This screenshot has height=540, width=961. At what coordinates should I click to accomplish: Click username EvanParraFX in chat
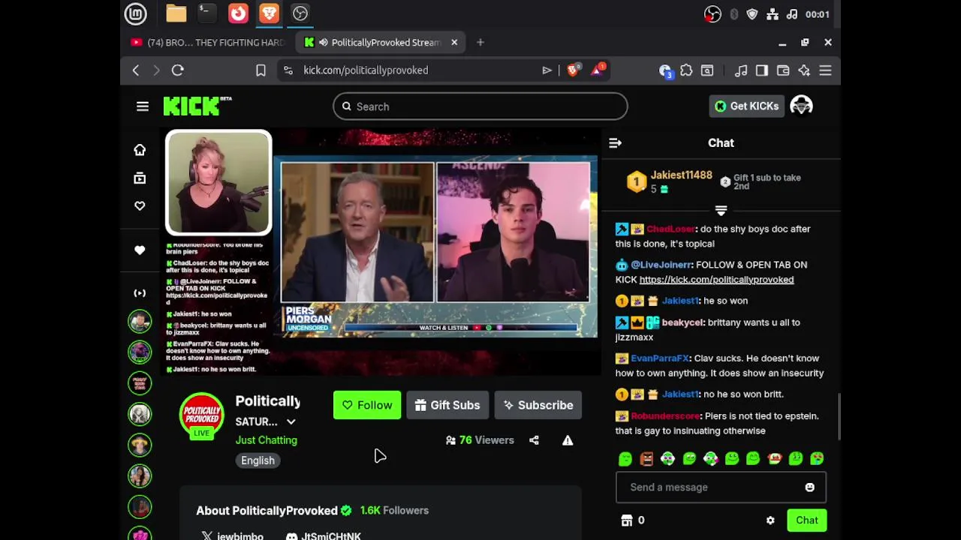click(x=660, y=358)
